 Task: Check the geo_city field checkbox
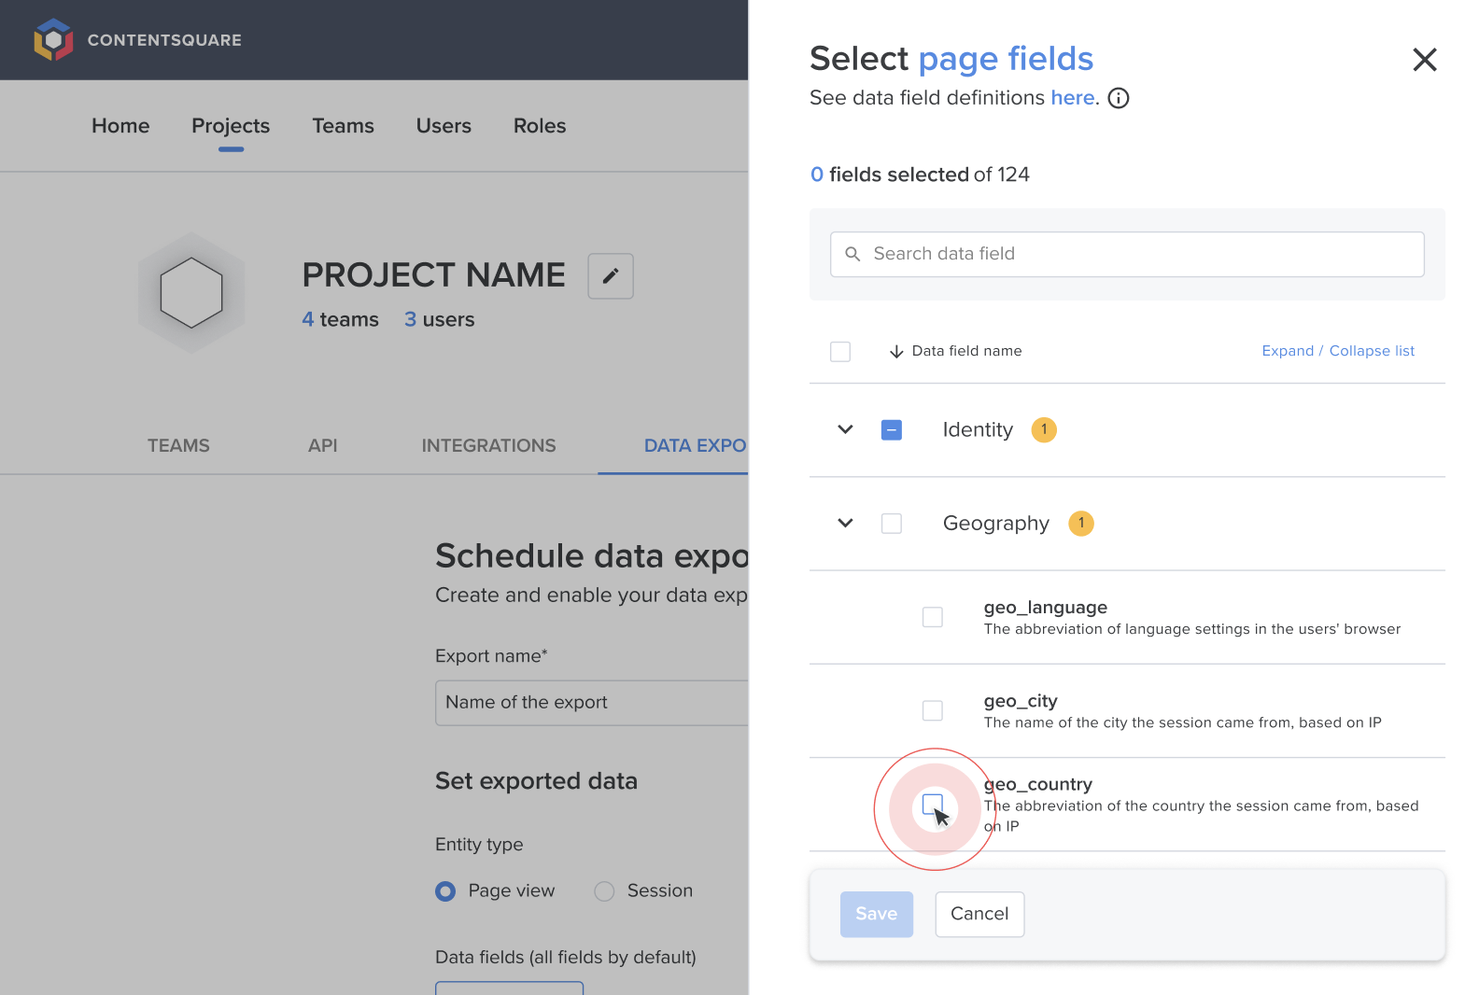pyautogui.click(x=933, y=710)
